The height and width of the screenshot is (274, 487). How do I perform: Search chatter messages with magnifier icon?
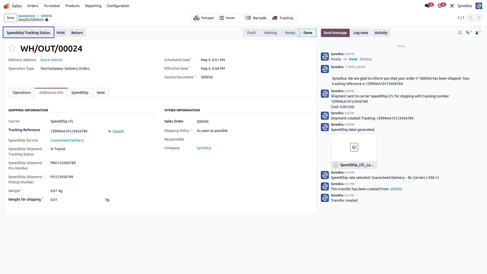point(460,33)
